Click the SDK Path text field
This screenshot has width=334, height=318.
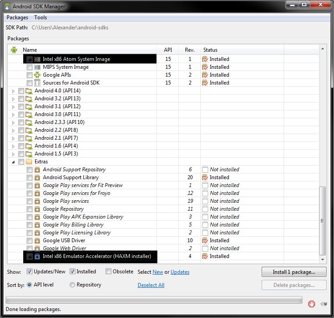70,28
